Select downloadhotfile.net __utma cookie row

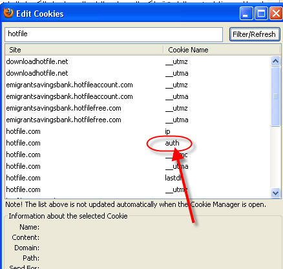[x=138, y=73]
